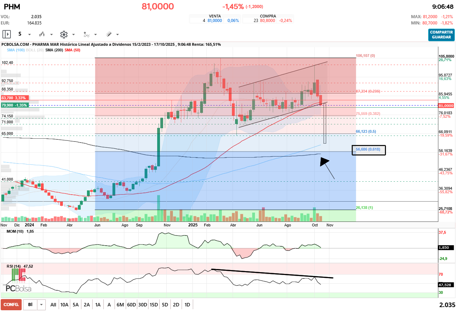Select the 6M time range tab
This screenshot has width=460, height=312.
120,305
